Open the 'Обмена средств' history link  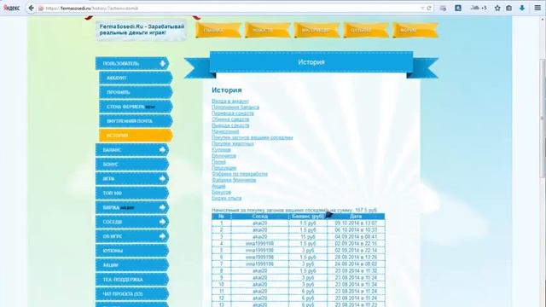coord(230,119)
